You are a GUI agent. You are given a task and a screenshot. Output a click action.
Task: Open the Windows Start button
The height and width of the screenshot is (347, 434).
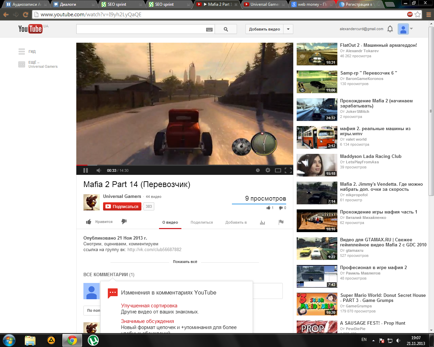pos(9,340)
